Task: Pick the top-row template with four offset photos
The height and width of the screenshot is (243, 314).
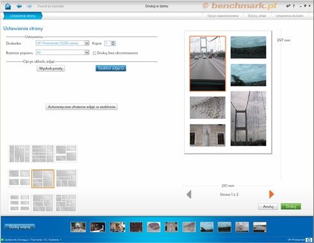Action: coord(66,153)
